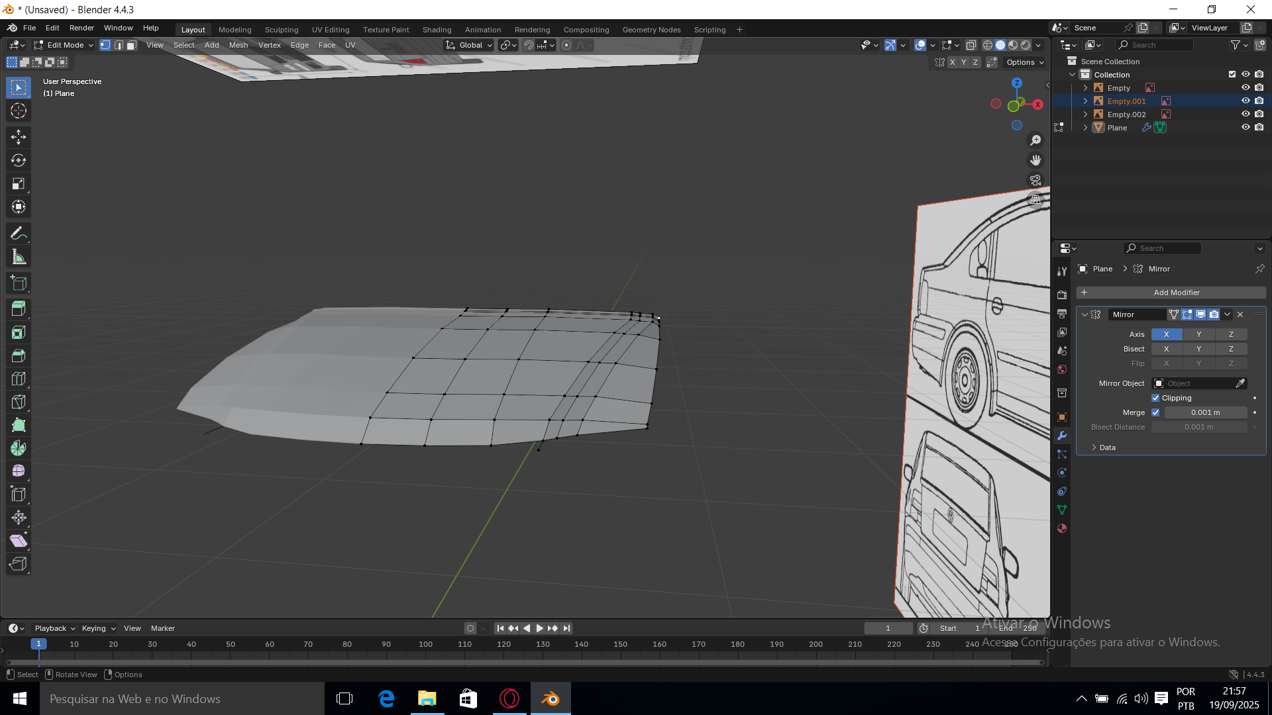This screenshot has width=1272, height=715.
Task: Switch to the Sculpting workspace tab
Action: tap(282, 30)
